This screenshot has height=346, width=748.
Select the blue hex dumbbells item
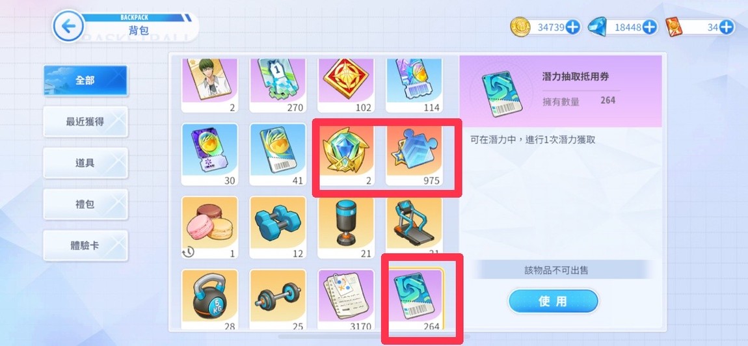click(x=278, y=227)
